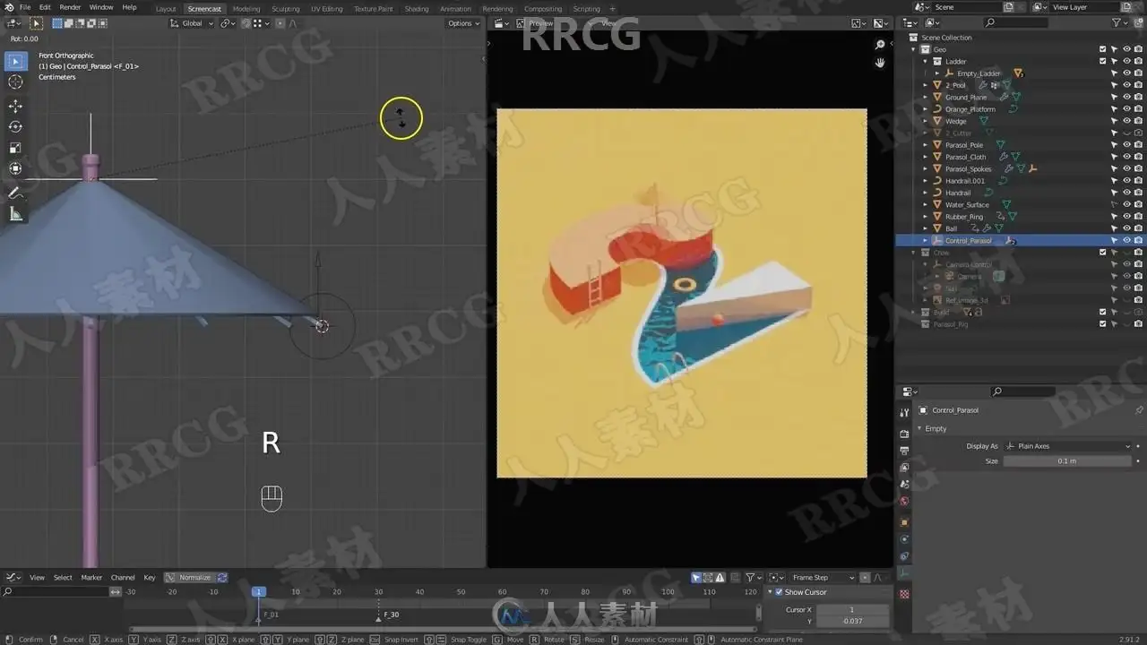Click the Tool properties tab icon

tap(904, 411)
